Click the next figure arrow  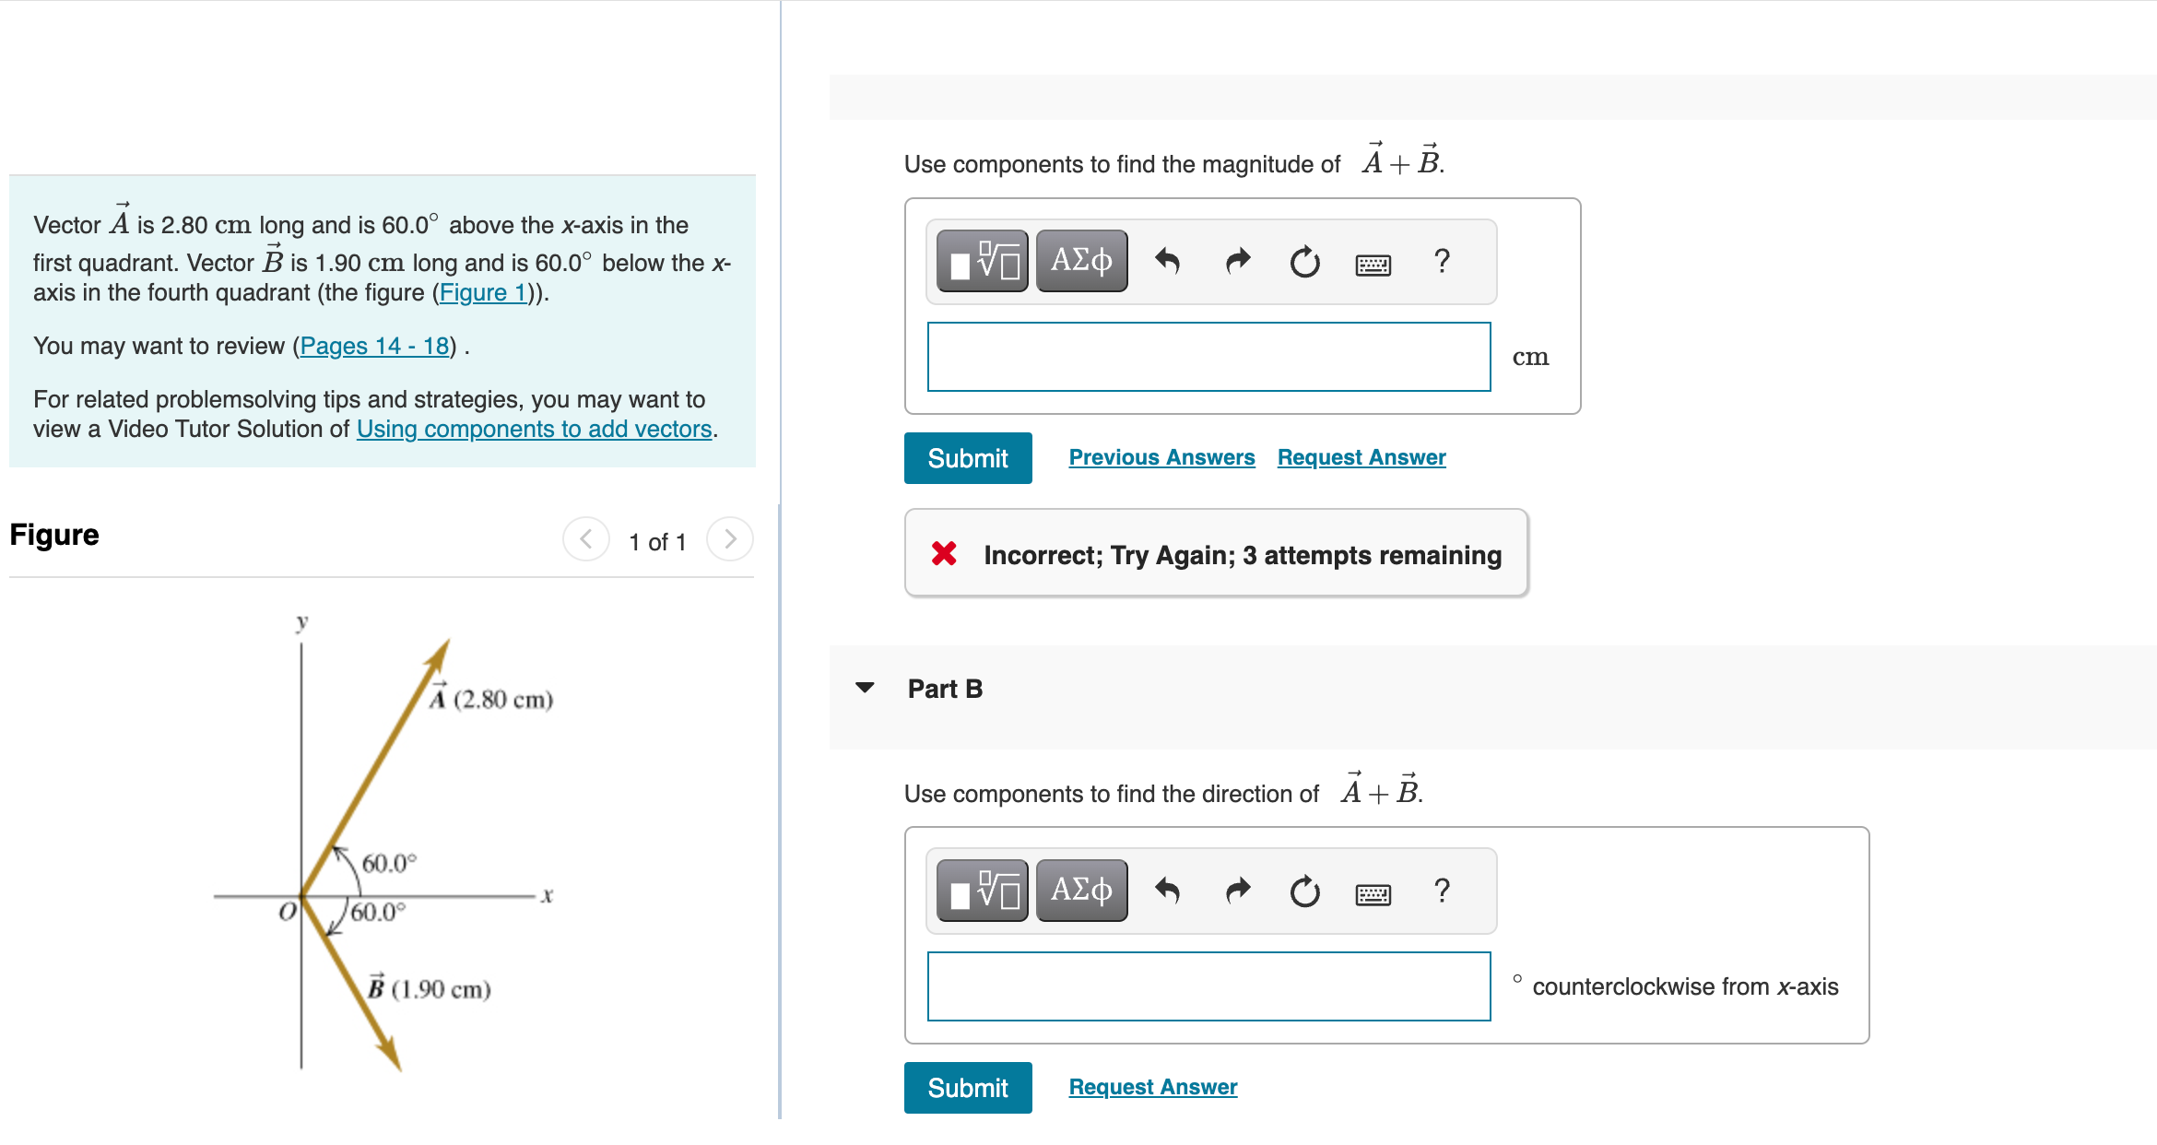click(x=728, y=540)
